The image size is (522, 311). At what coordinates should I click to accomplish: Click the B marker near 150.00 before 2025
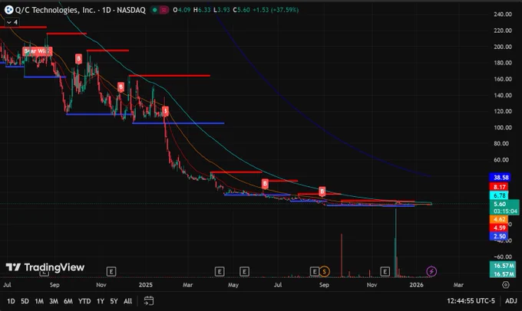121,87
